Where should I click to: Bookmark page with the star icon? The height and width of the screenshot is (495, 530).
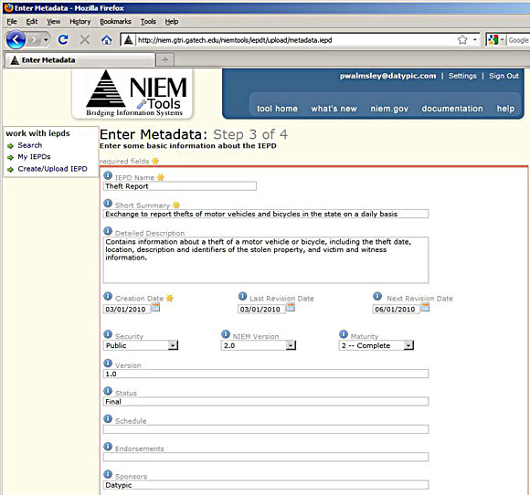pos(462,40)
